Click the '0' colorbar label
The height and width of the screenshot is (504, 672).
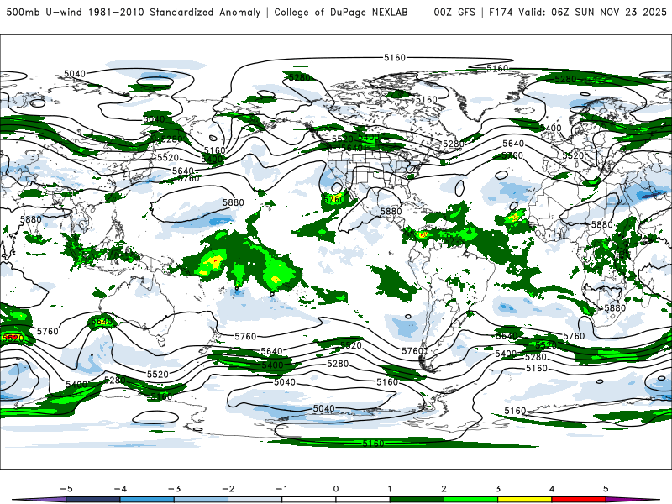(335, 489)
